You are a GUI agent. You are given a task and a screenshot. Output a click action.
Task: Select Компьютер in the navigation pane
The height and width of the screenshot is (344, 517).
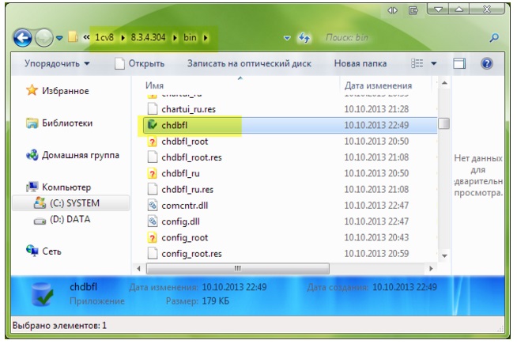click(58, 187)
